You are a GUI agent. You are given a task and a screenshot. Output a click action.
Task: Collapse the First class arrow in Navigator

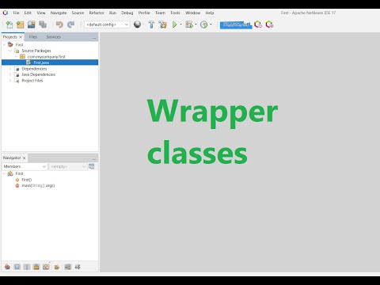coord(4,173)
